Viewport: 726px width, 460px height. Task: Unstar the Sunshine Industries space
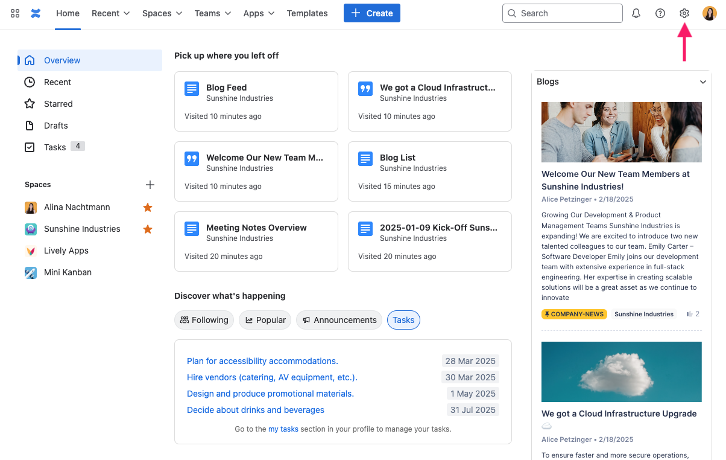[x=148, y=229]
